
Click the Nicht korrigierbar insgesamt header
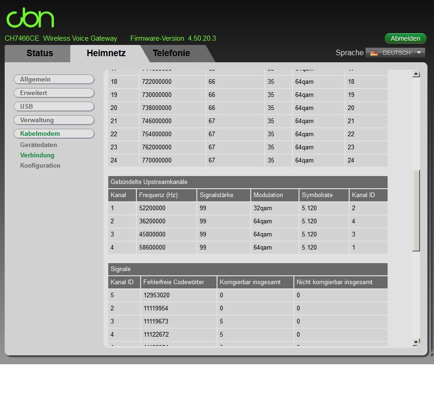pyautogui.click(x=341, y=282)
